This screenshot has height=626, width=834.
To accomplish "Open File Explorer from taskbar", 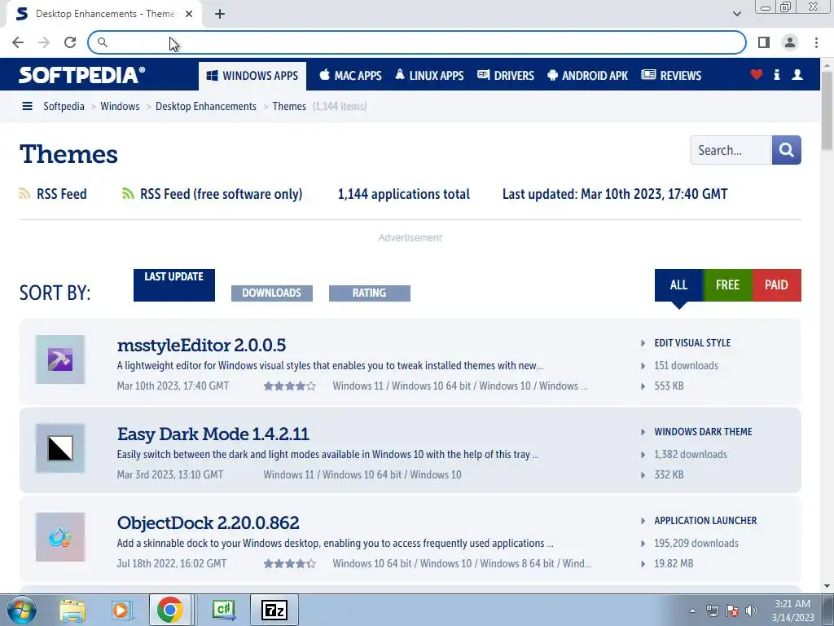I will coord(72,610).
